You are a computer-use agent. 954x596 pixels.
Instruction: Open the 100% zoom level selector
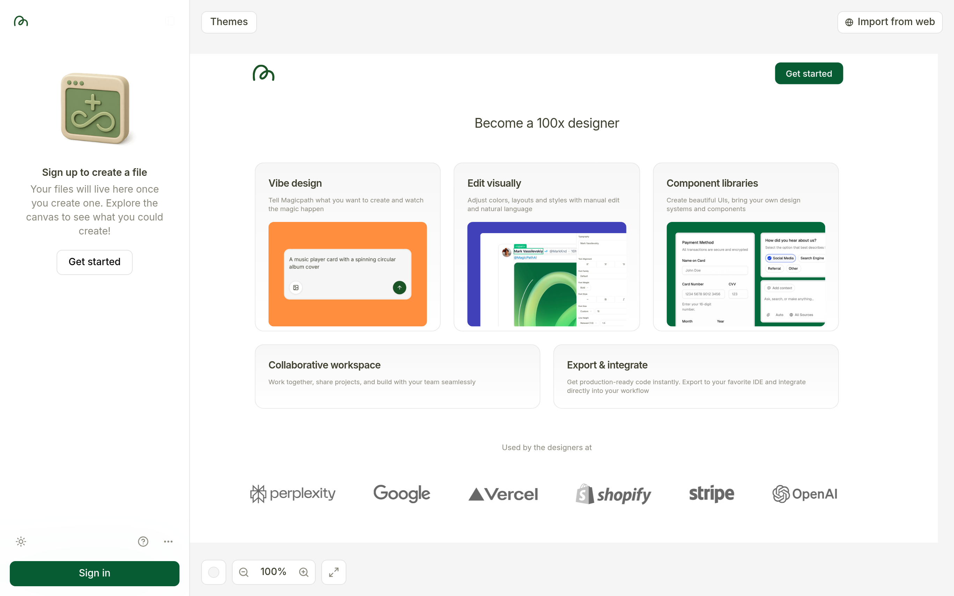(x=273, y=572)
